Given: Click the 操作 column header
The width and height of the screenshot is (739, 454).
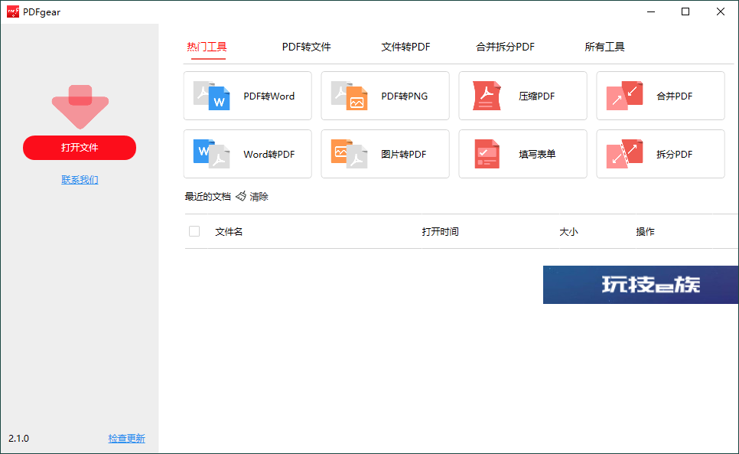Looking at the screenshot, I should tap(645, 231).
